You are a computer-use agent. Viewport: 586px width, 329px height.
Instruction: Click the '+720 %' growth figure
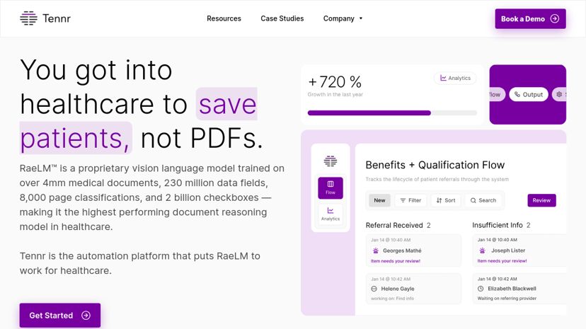(x=335, y=82)
